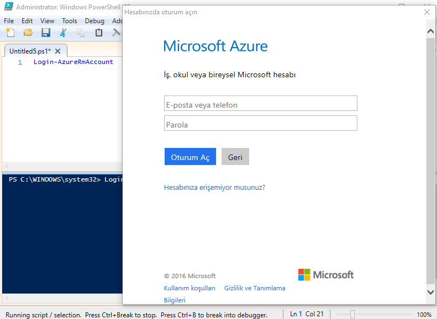
Task: Click the Copy icon in toolbar
Action: [x=81, y=33]
